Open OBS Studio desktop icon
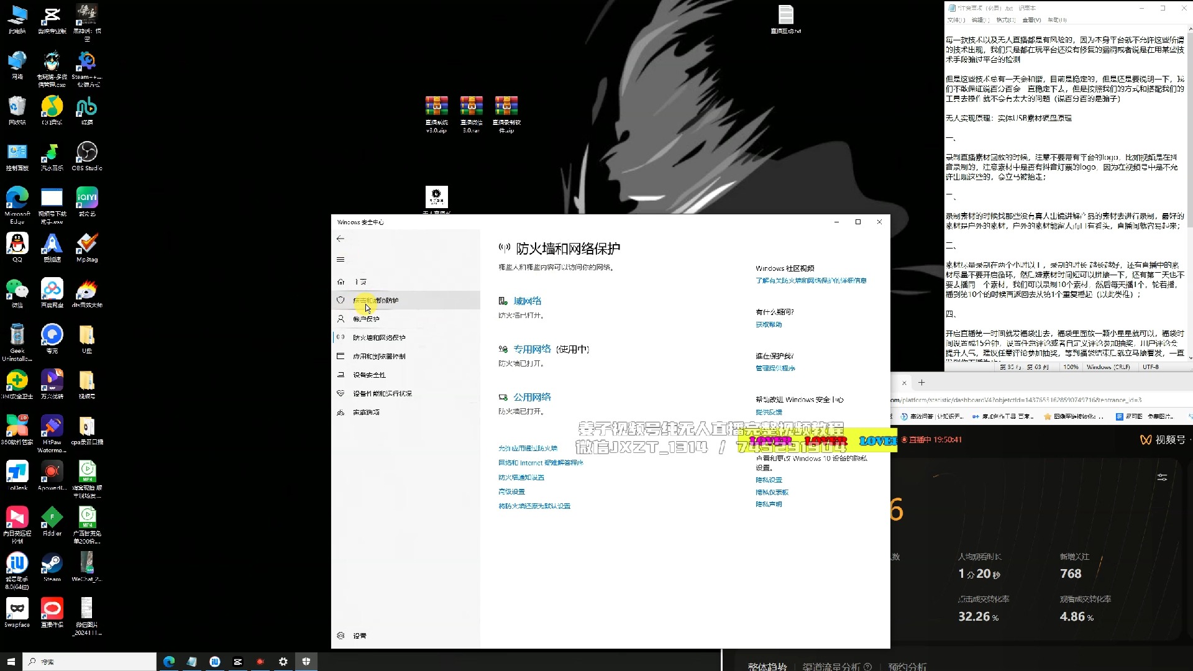Screen dimensions: 1193x671 [x=87, y=157]
